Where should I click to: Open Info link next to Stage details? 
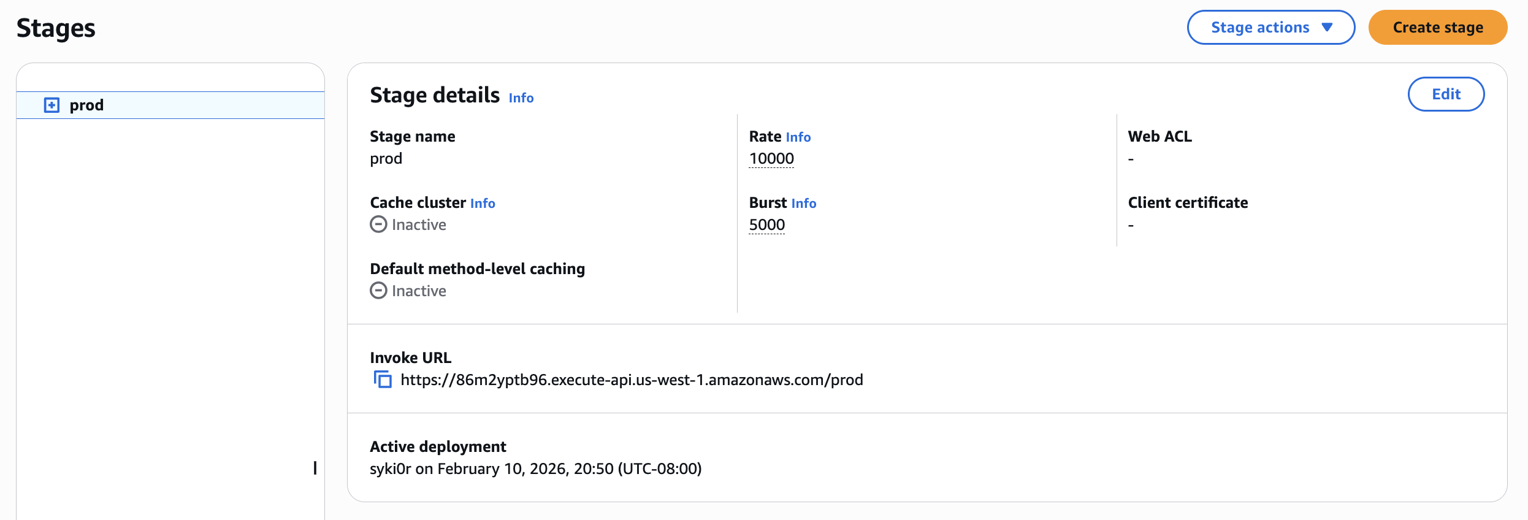coord(521,98)
